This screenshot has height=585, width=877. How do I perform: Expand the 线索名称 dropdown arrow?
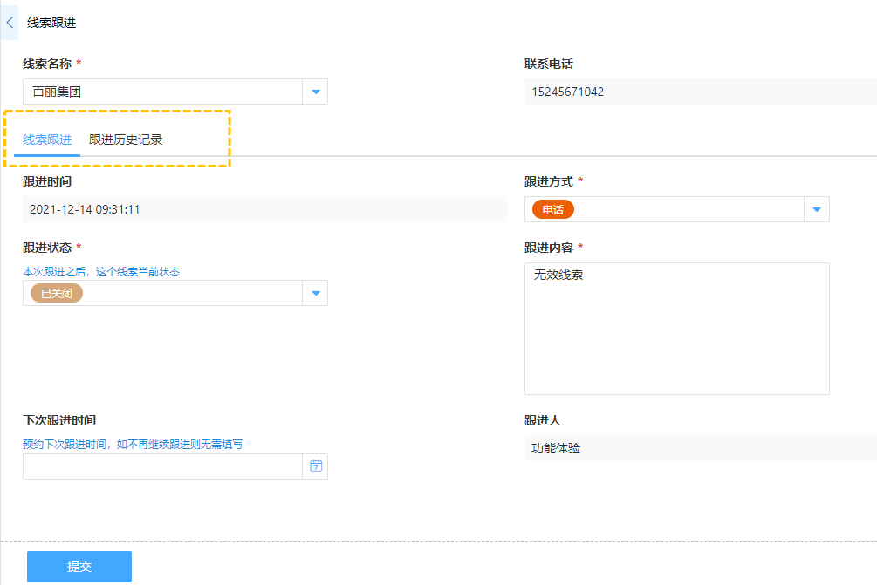[x=316, y=92]
